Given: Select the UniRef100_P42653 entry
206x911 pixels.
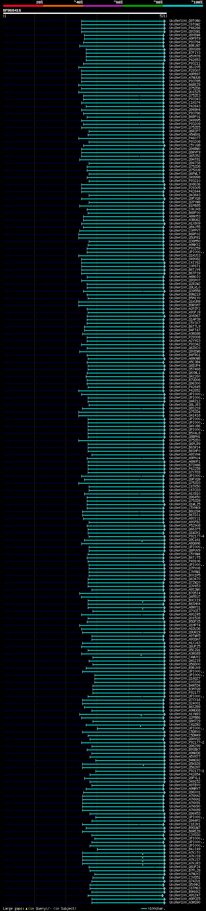Looking at the screenshot, I should pyautogui.click(x=184, y=60).
